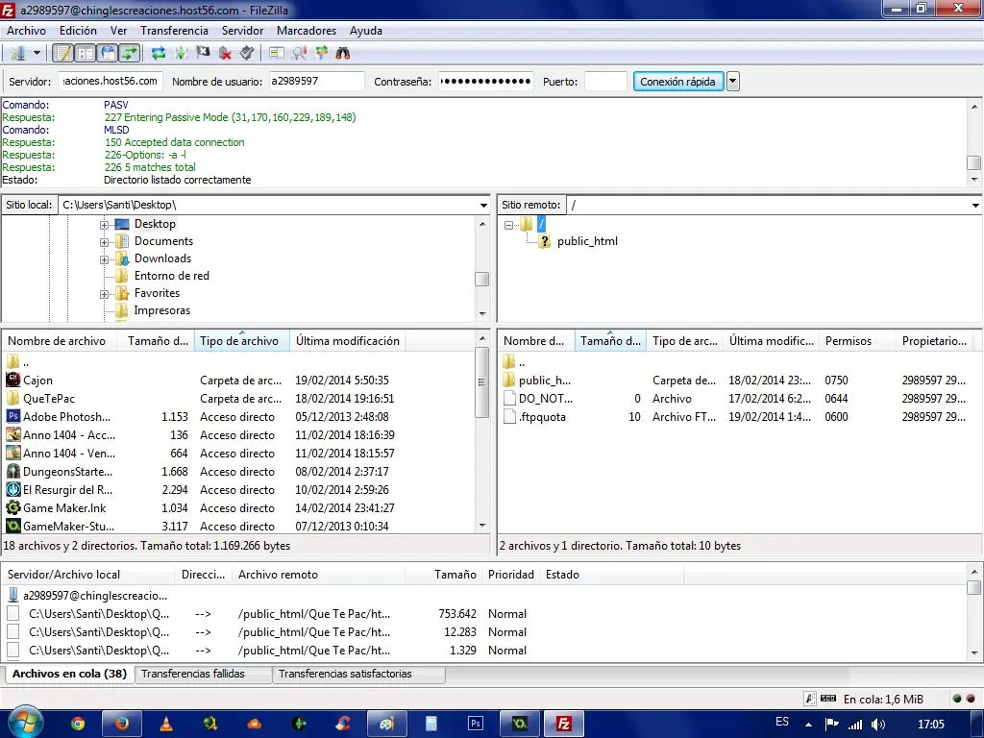Toggle the transfer queue display
The width and height of the screenshot is (984, 738).
pos(130,54)
